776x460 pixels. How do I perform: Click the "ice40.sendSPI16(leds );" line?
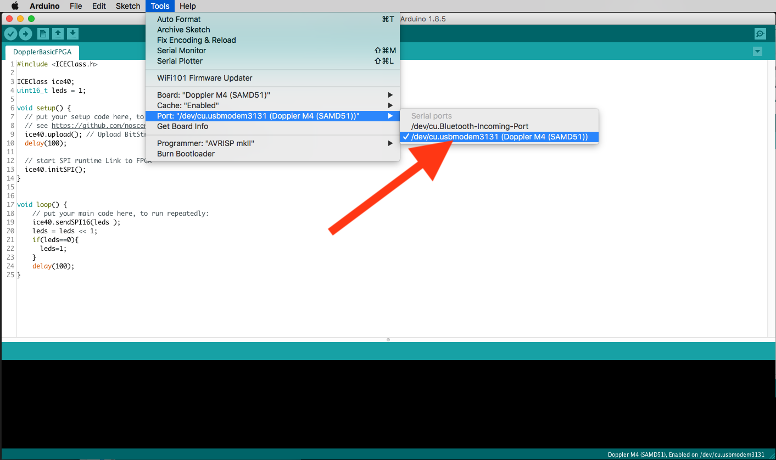point(76,222)
